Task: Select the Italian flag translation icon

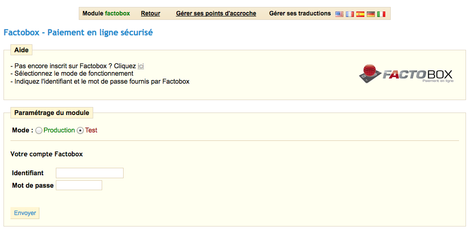Action: tap(381, 14)
